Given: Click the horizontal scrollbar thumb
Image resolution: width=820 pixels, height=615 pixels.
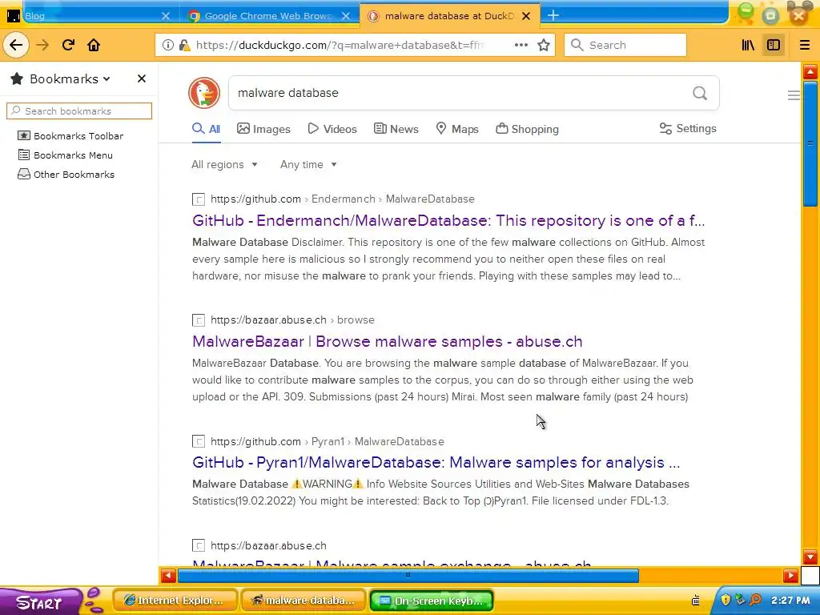Looking at the screenshot, I should (408, 576).
